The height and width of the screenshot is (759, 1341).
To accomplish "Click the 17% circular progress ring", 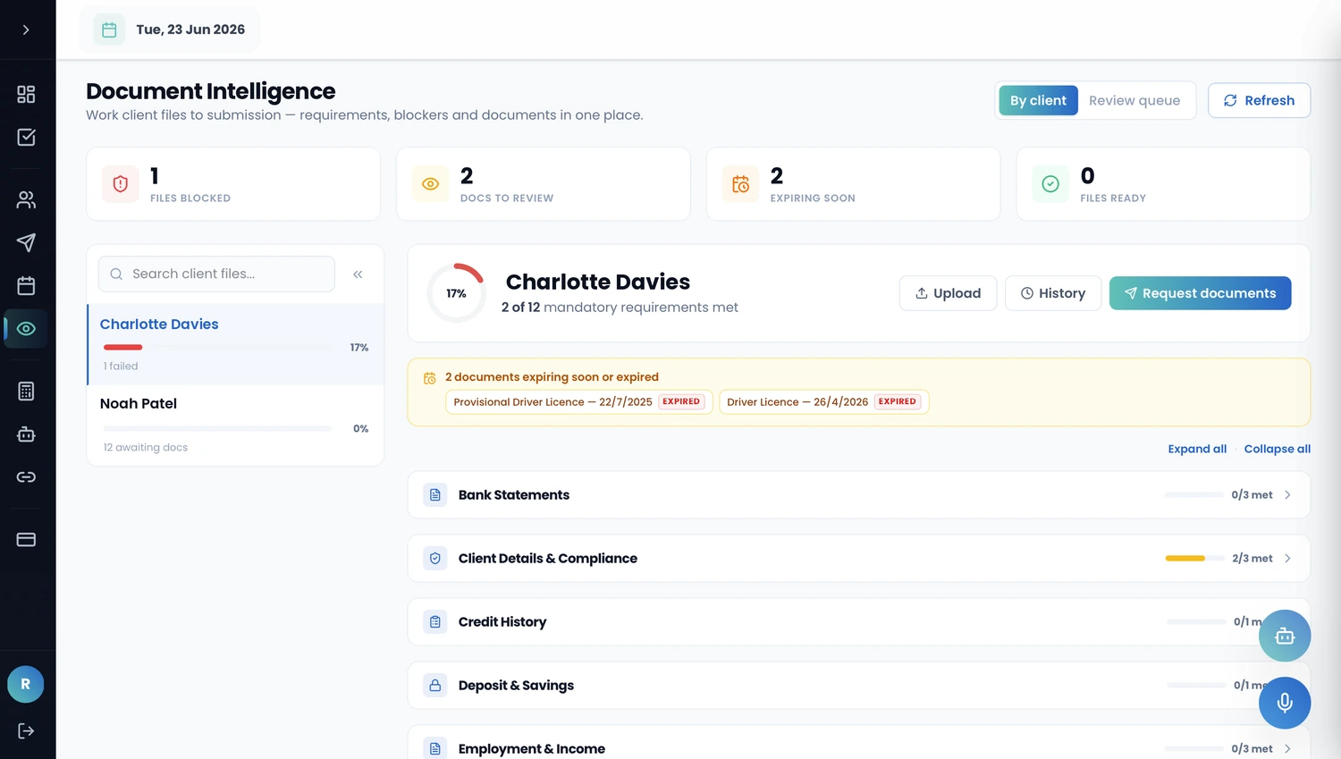I will tap(456, 293).
